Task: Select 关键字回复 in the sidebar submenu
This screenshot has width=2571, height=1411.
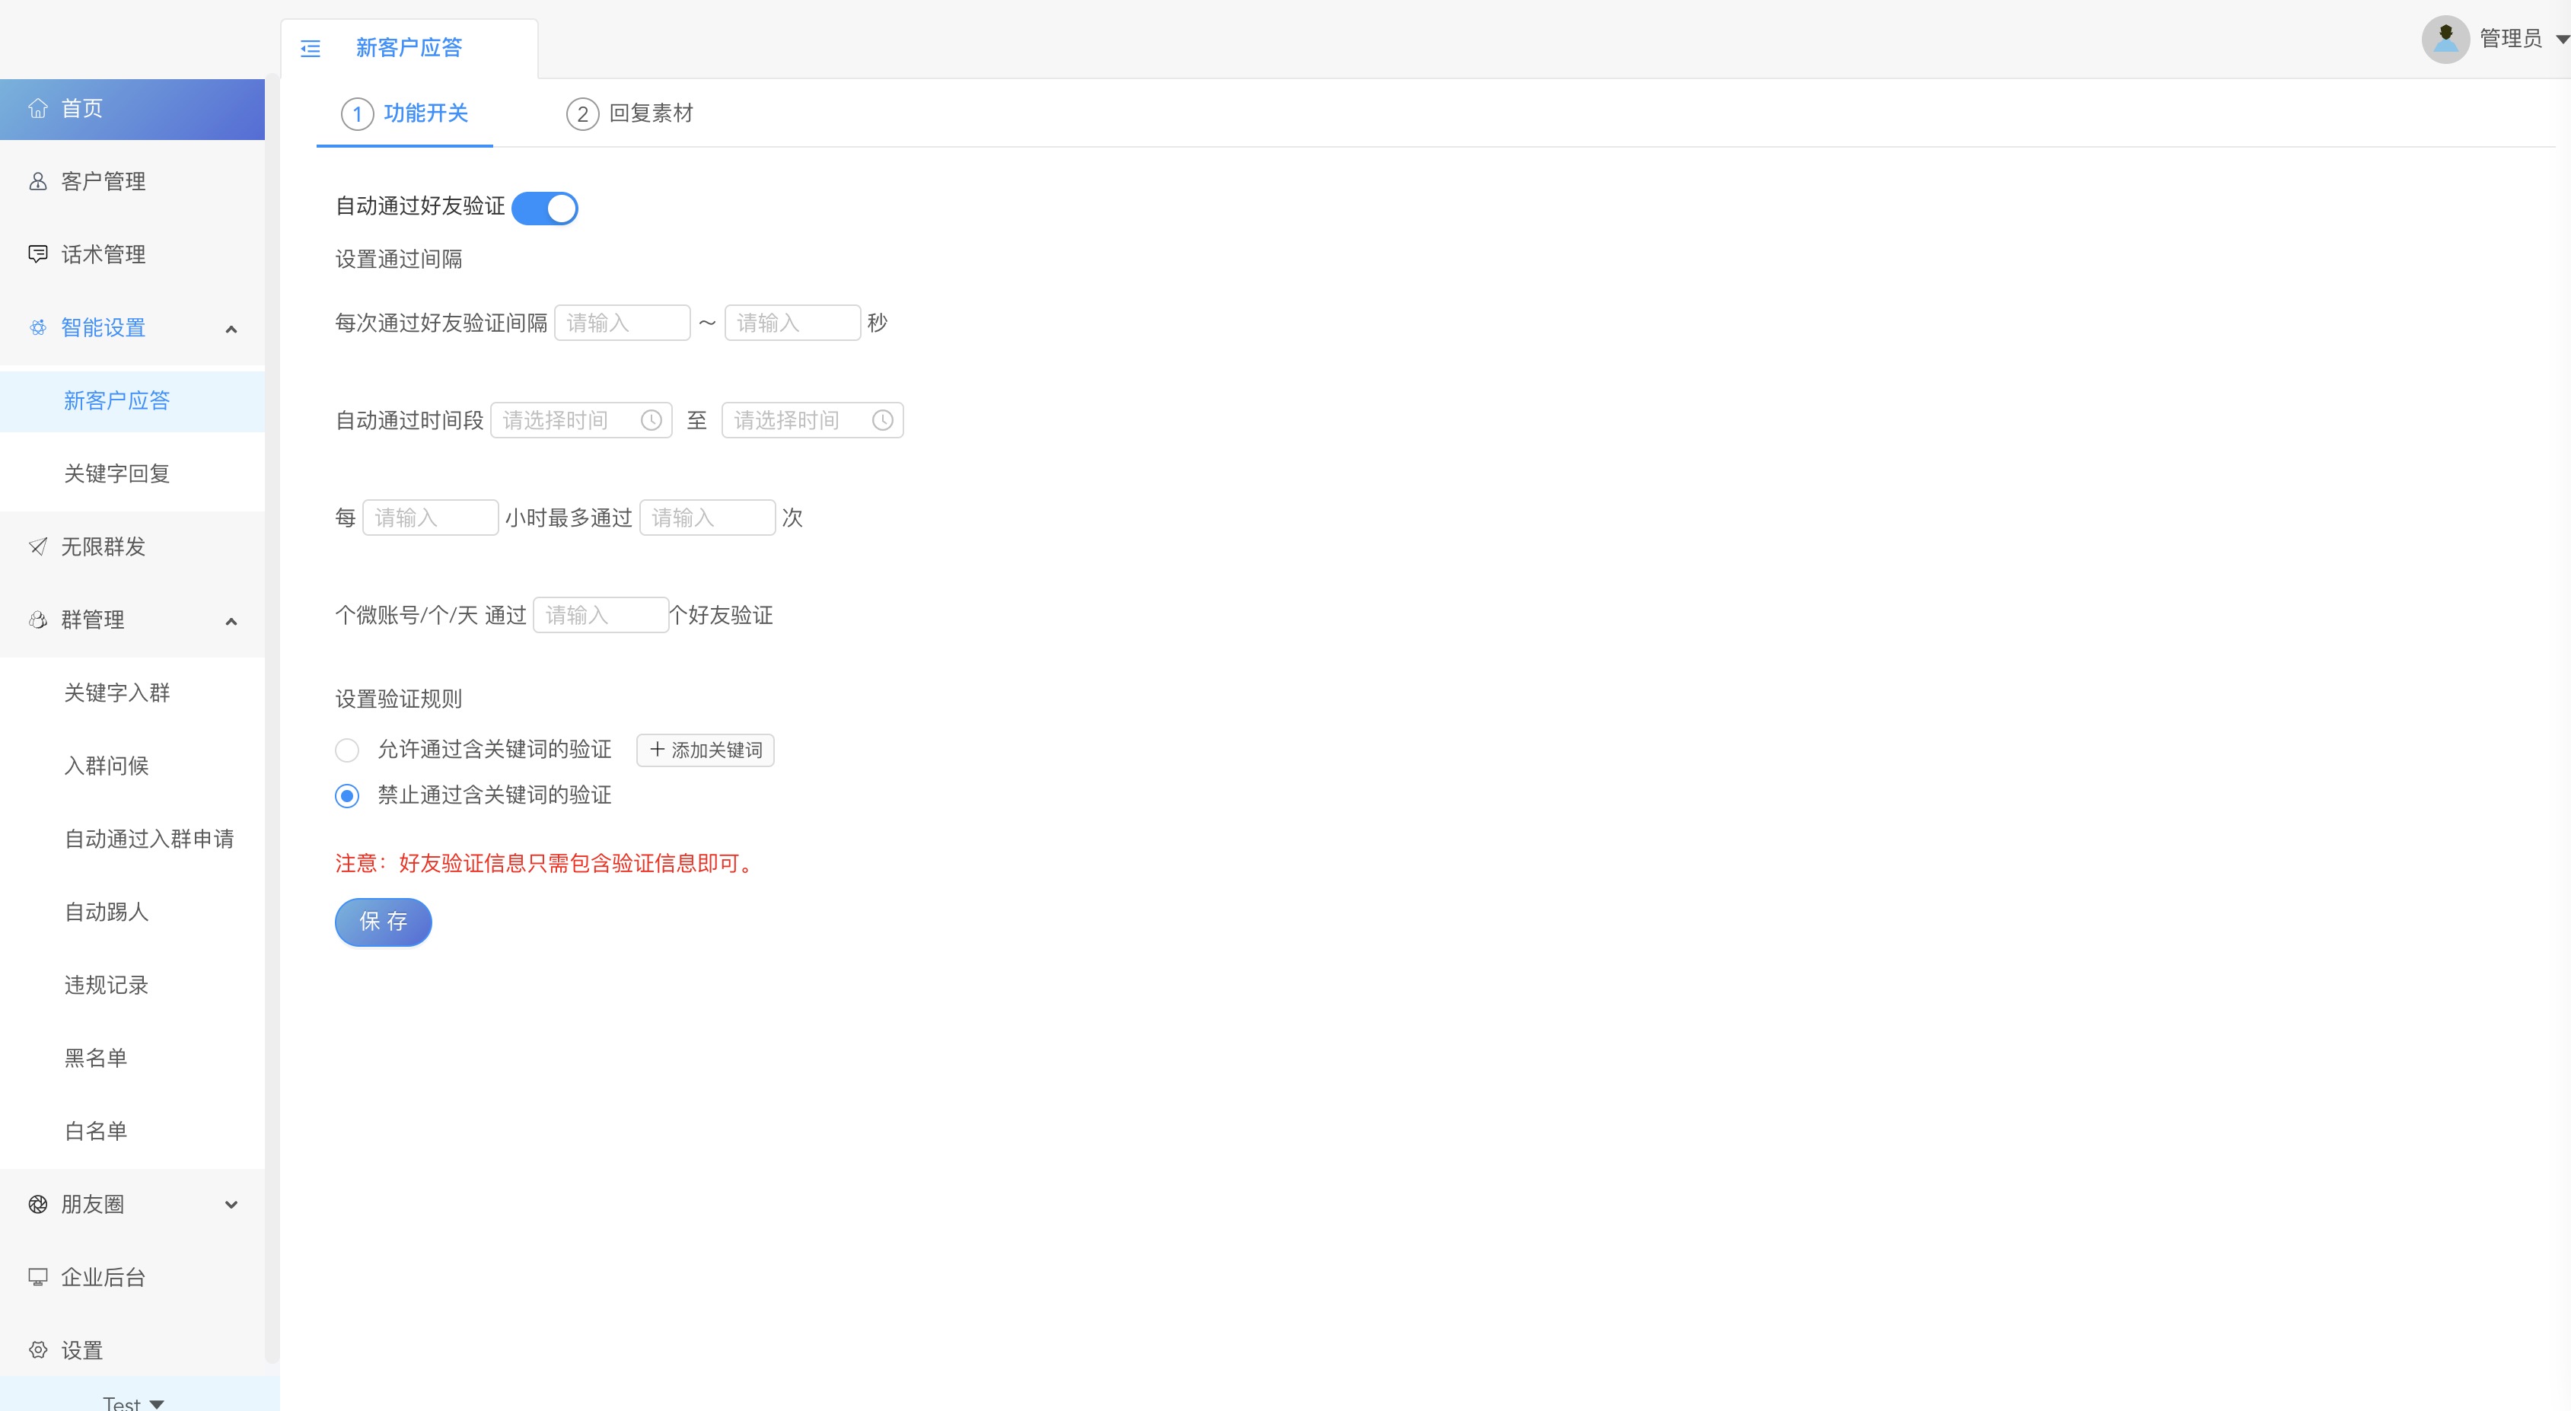Action: point(132,474)
